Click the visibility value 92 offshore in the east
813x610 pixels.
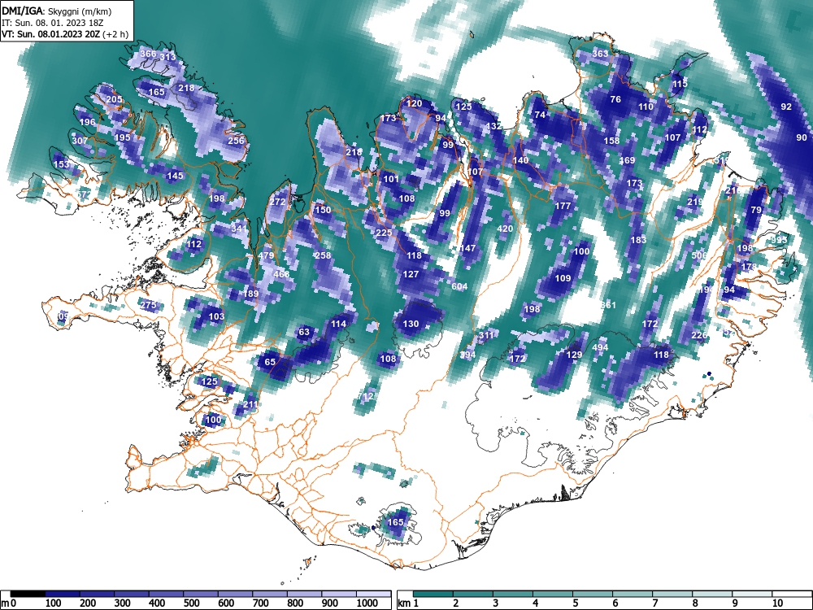[786, 107]
